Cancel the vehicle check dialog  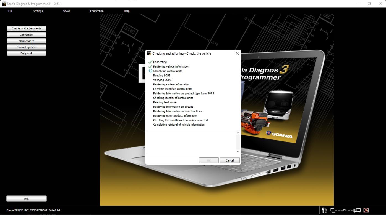click(230, 160)
